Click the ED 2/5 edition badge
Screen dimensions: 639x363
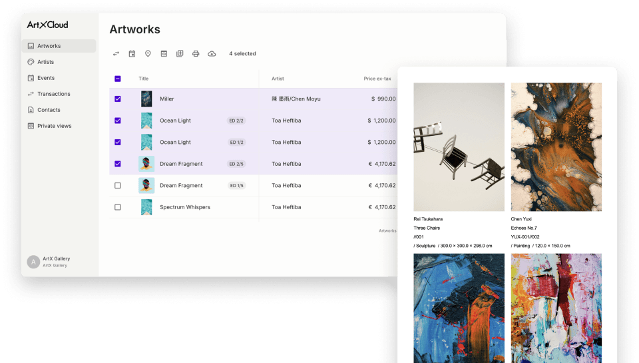pyautogui.click(x=236, y=164)
